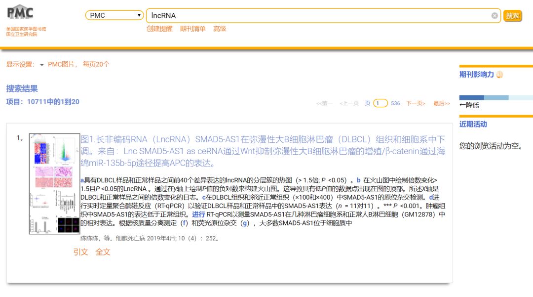Clear the lncRNA search text
The width and height of the screenshot is (533, 297).
tap(495, 16)
